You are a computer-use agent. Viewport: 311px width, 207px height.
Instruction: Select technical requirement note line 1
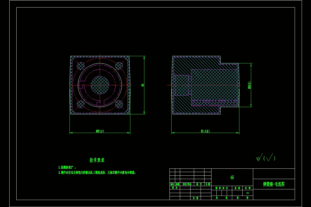pos(67,167)
